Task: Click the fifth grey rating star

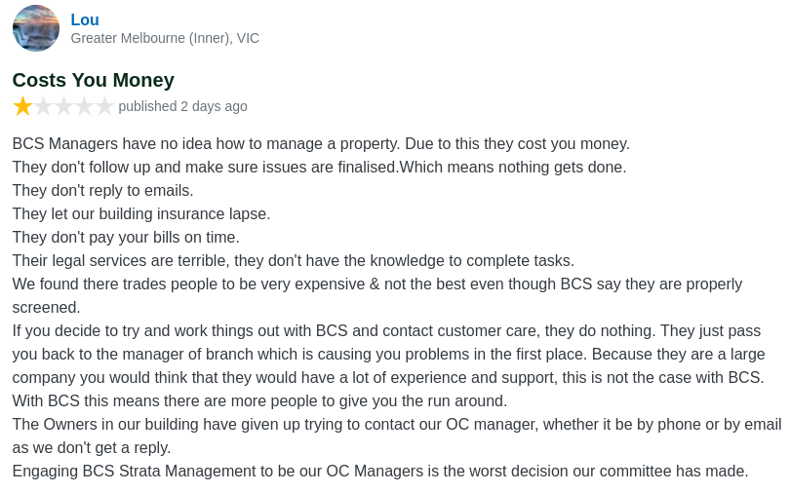Action: 104,106
